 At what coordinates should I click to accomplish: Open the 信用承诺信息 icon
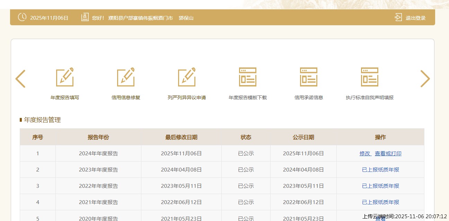coord(309,77)
